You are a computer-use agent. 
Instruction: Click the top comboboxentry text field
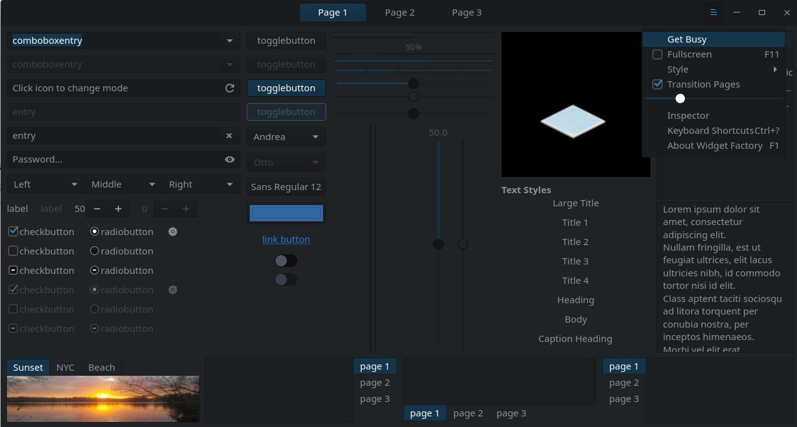pos(113,41)
